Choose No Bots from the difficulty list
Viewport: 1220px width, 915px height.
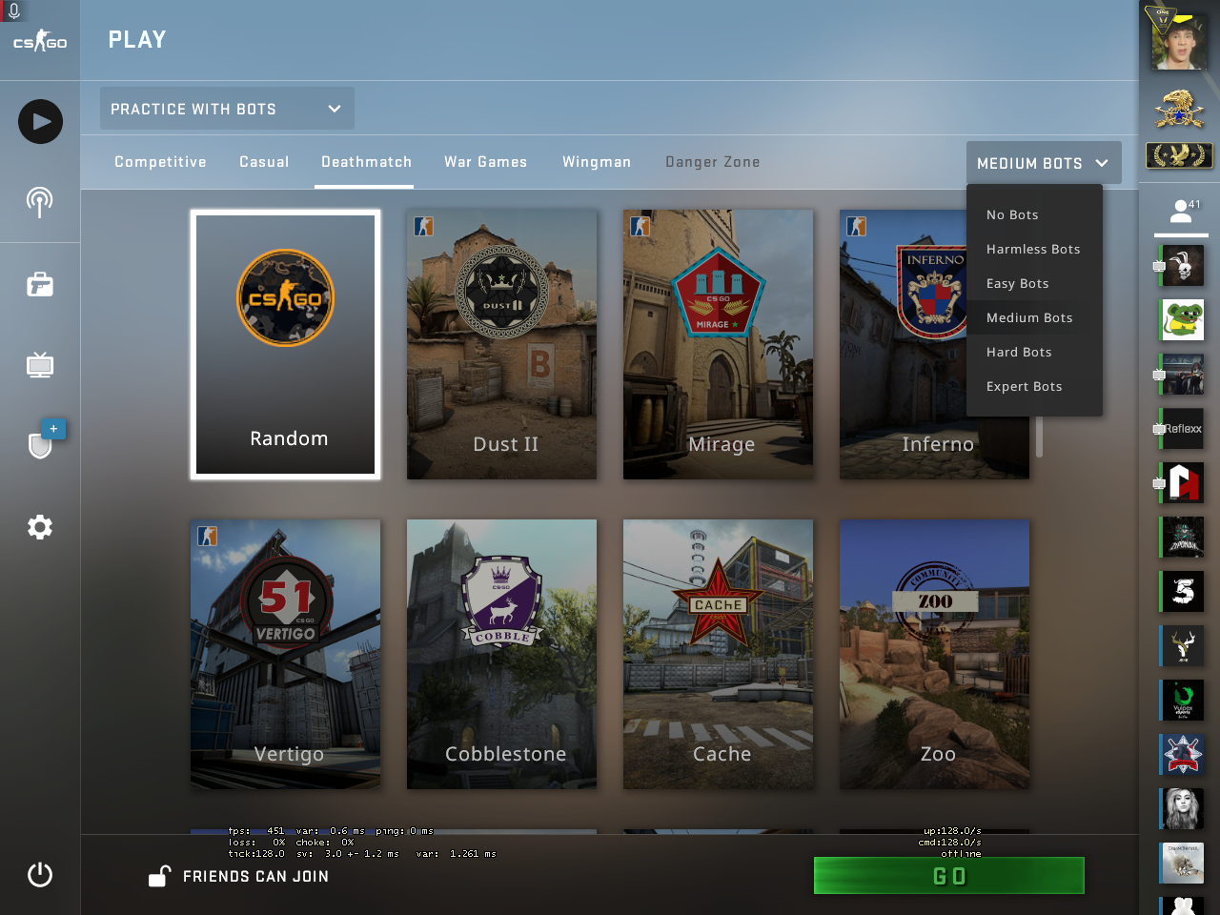[x=1034, y=215]
